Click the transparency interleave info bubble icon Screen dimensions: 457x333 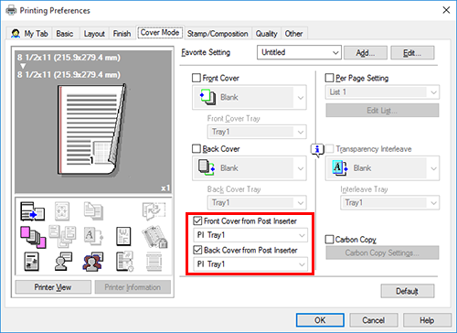317,150
